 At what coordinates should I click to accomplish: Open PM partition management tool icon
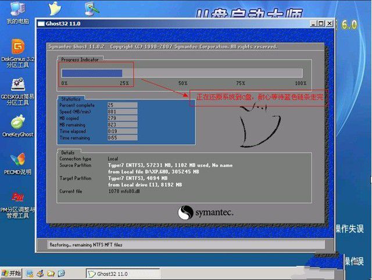click(x=17, y=197)
